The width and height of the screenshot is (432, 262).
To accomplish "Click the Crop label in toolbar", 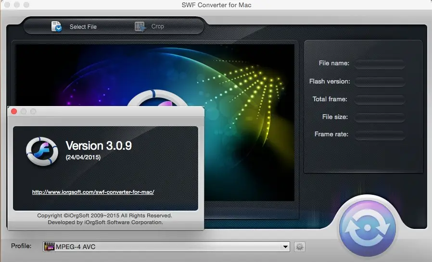I will coord(158,26).
